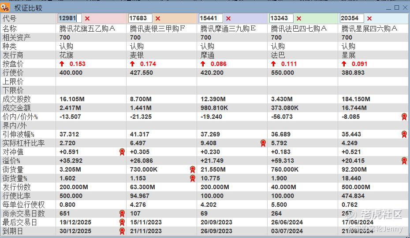Click the code input field containing 17683

(x=141, y=18)
